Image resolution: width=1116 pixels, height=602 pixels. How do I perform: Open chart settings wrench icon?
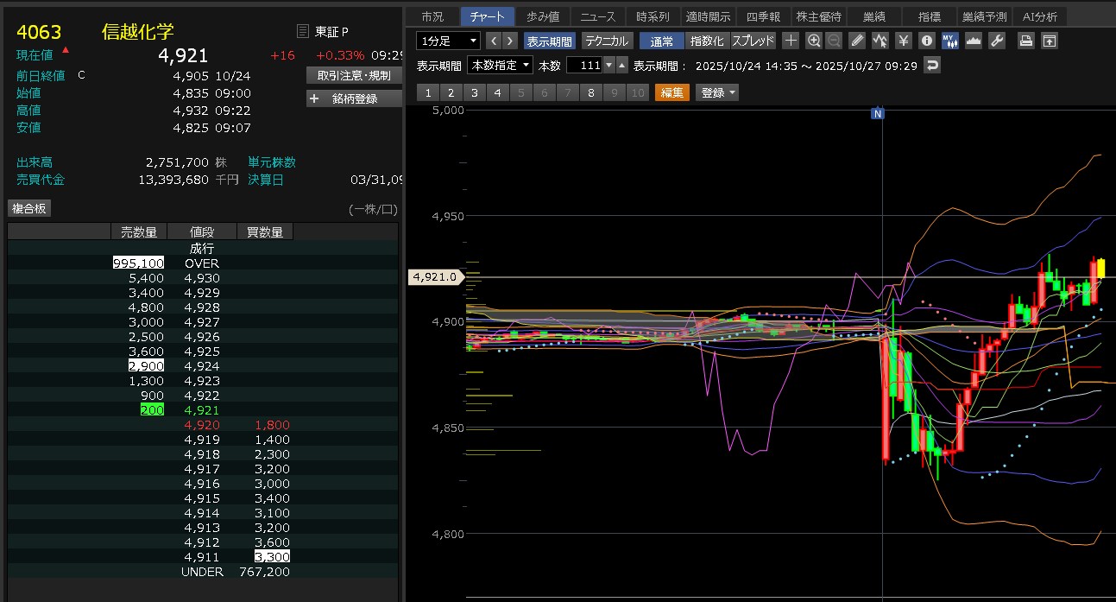(997, 41)
